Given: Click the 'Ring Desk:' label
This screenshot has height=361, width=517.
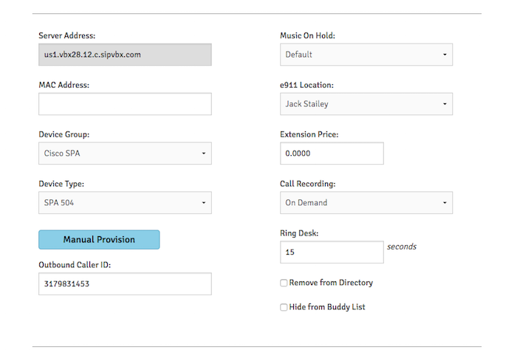Looking at the screenshot, I should [298, 233].
